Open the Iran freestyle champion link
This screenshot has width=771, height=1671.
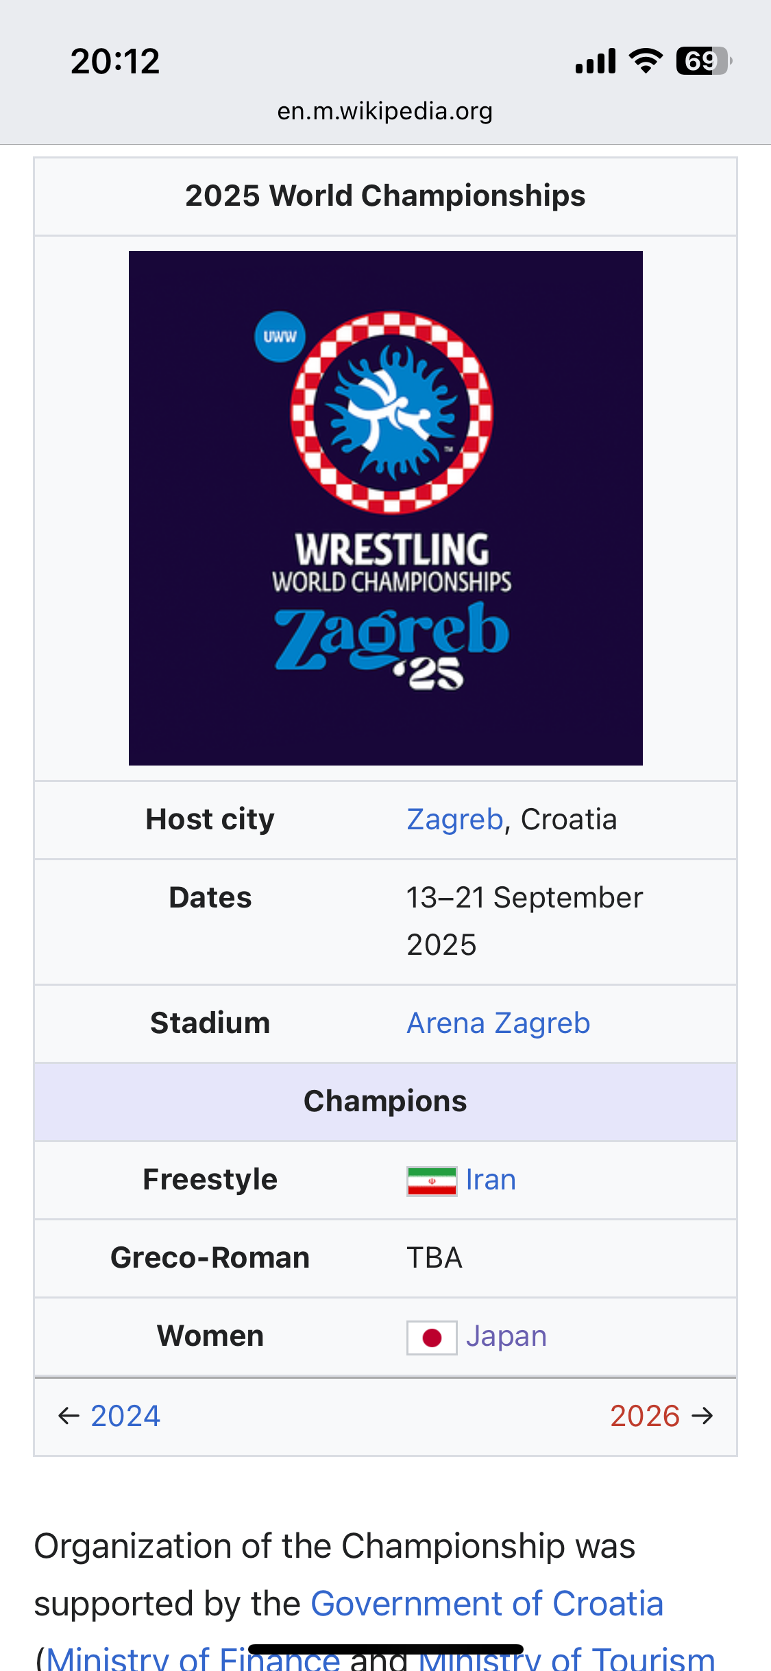pyautogui.click(x=491, y=1180)
